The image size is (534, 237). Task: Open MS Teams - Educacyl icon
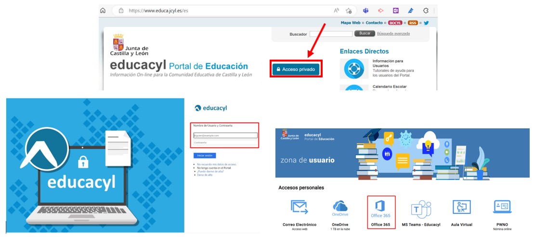coord(420,209)
